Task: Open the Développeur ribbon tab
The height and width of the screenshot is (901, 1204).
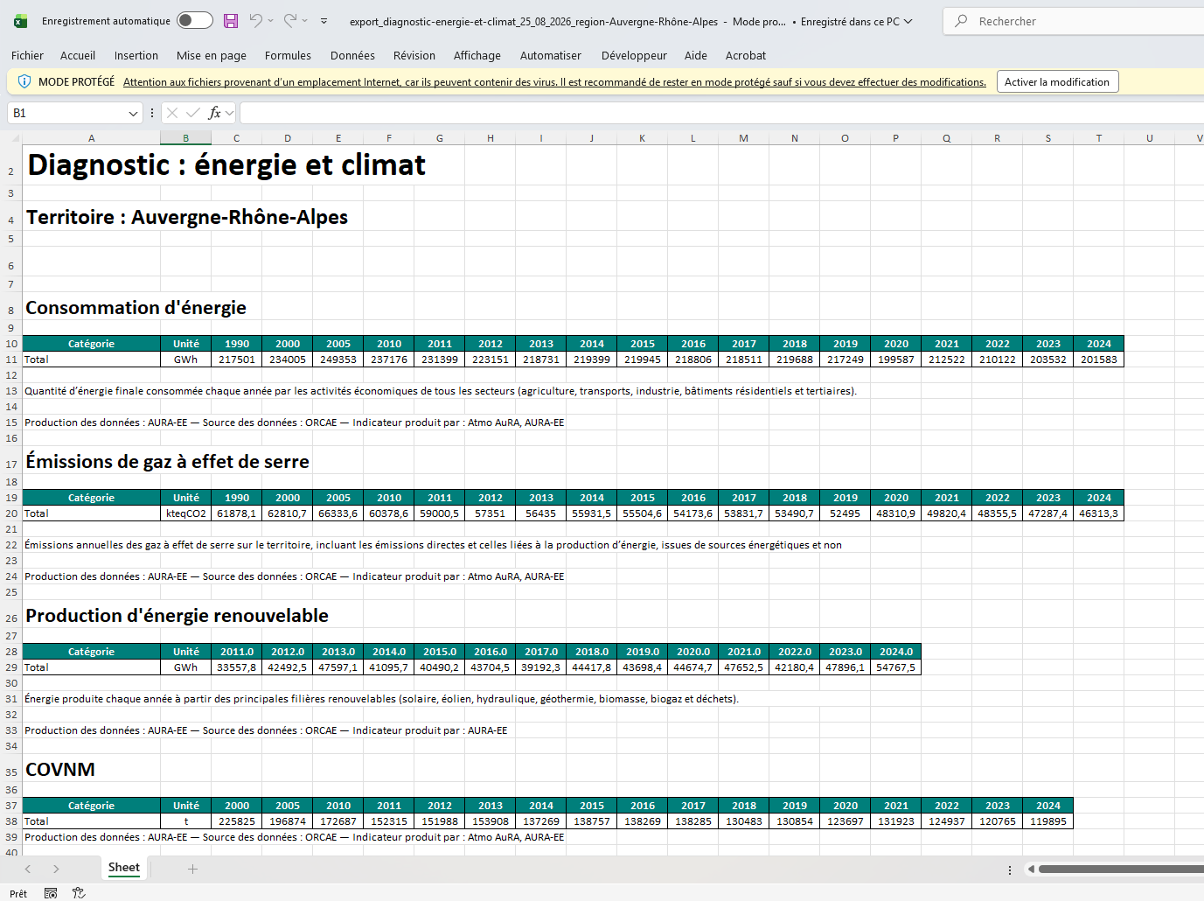Action: point(634,55)
